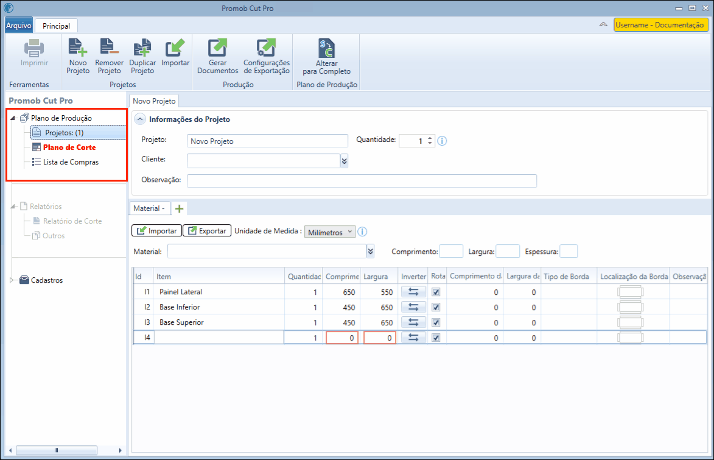Collapse the Relatórios tree node

[13, 207]
